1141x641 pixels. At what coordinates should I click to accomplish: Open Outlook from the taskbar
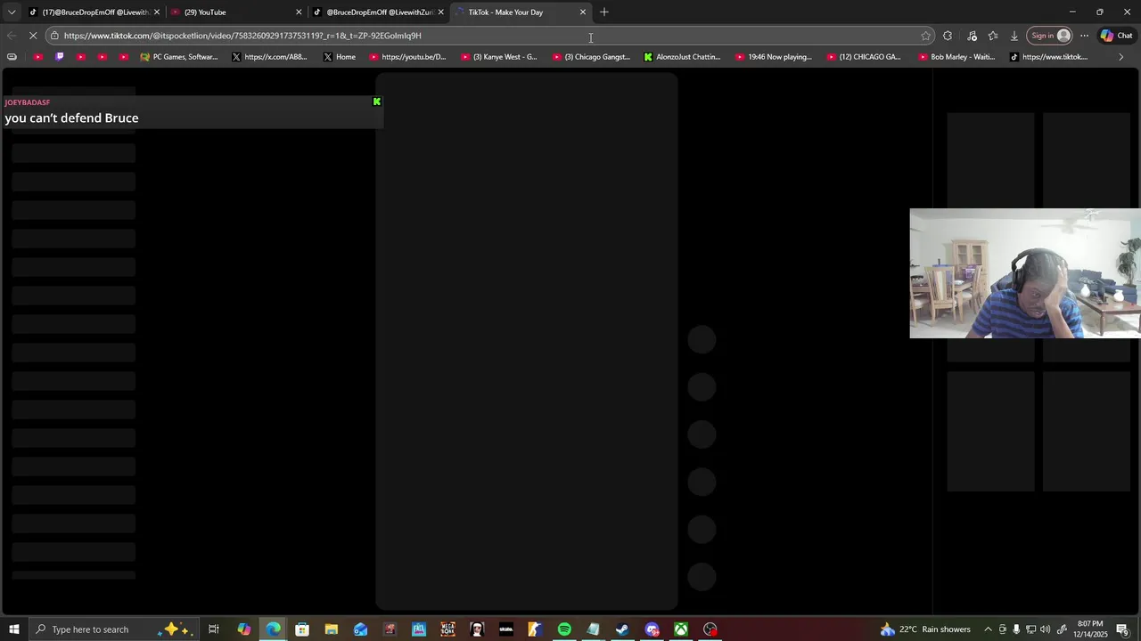pyautogui.click(x=360, y=629)
